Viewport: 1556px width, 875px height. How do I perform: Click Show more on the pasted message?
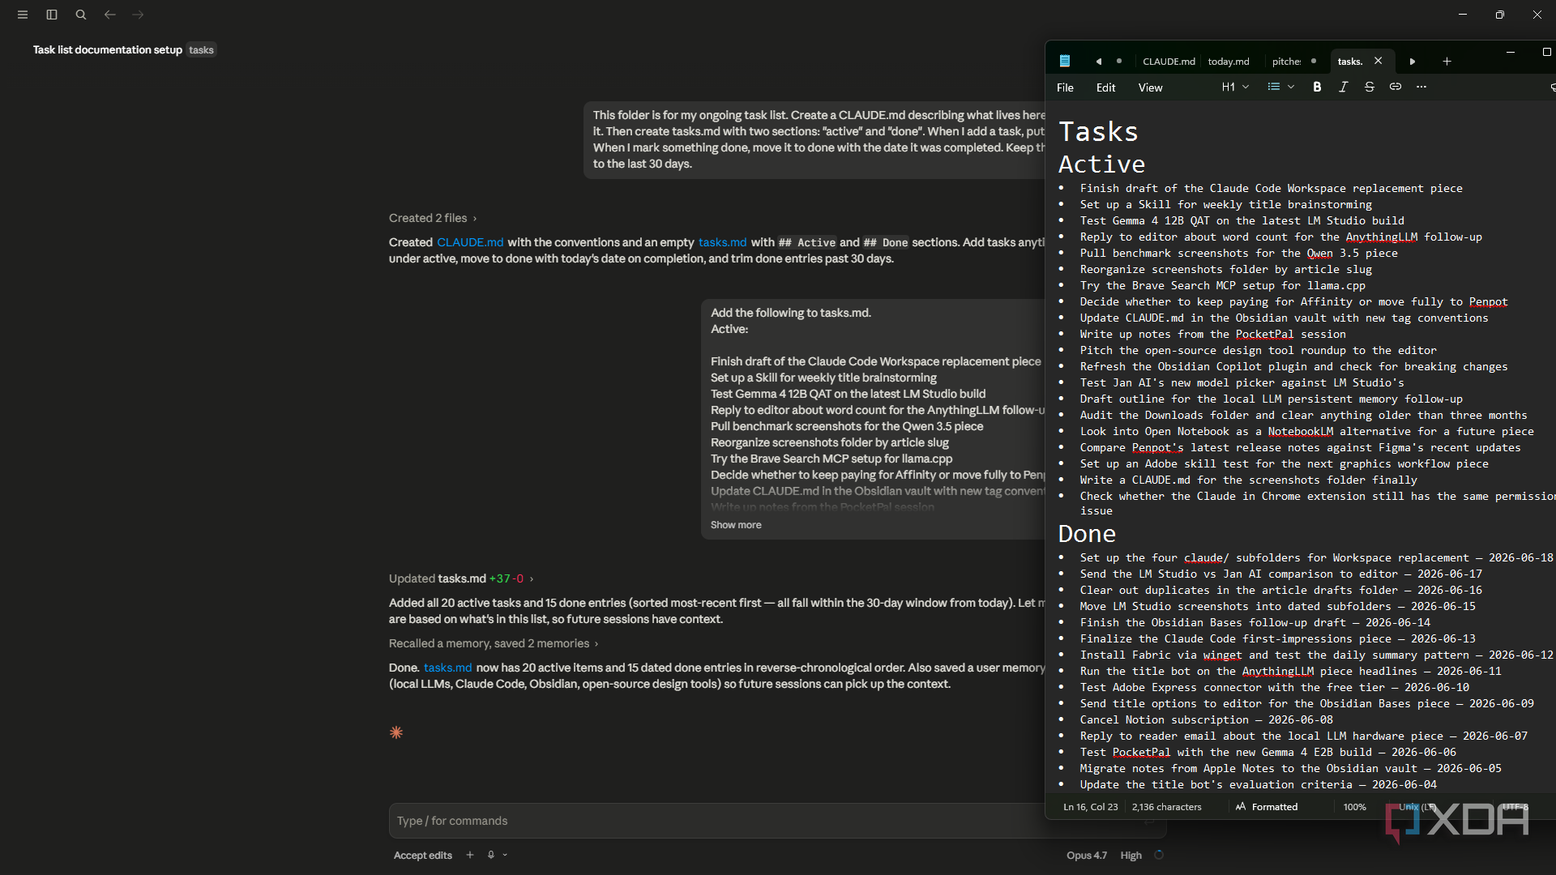[736, 525]
